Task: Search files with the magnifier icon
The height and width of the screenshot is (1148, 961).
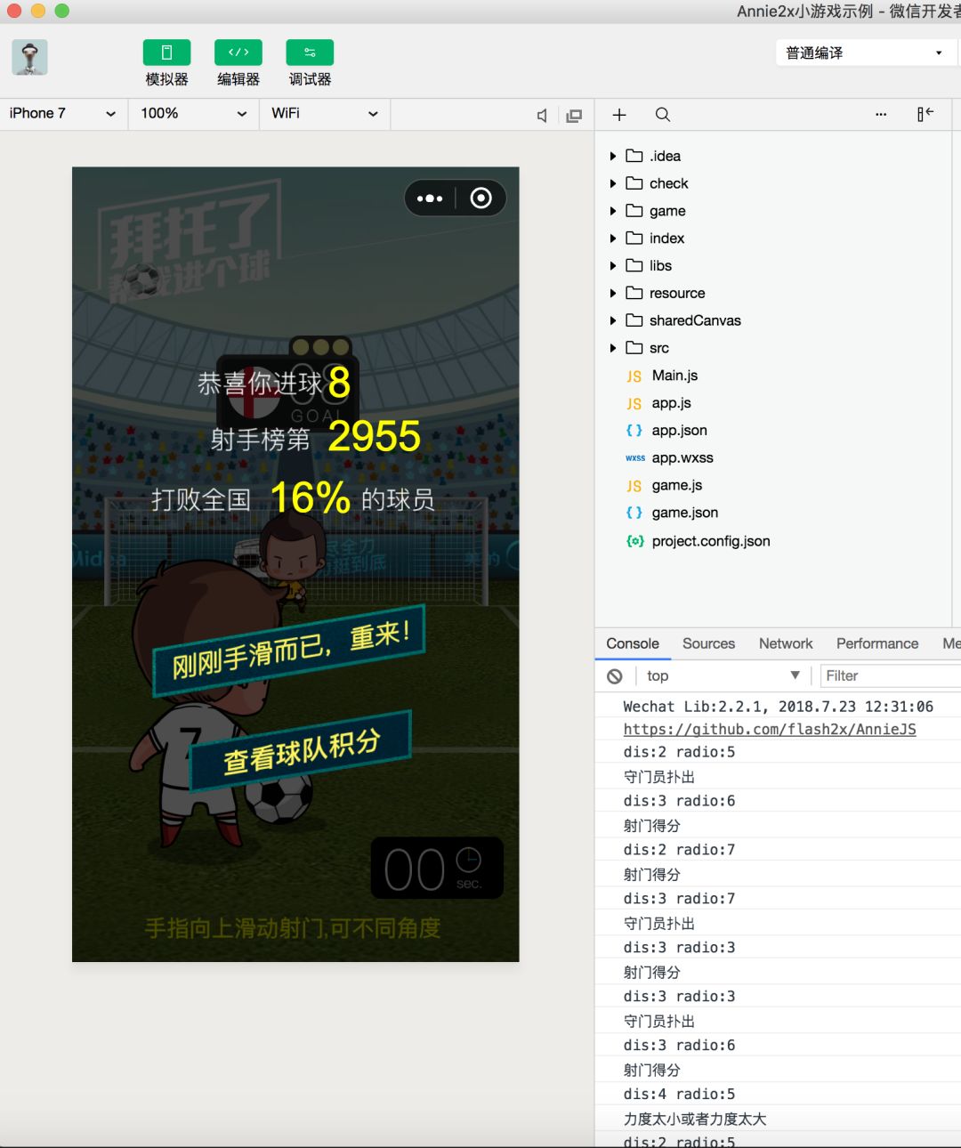Action: click(x=663, y=115)
